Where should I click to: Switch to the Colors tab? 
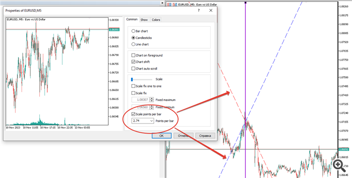(x=156, y=20)
